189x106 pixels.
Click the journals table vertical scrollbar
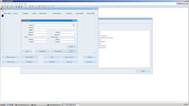coord(96,33)
